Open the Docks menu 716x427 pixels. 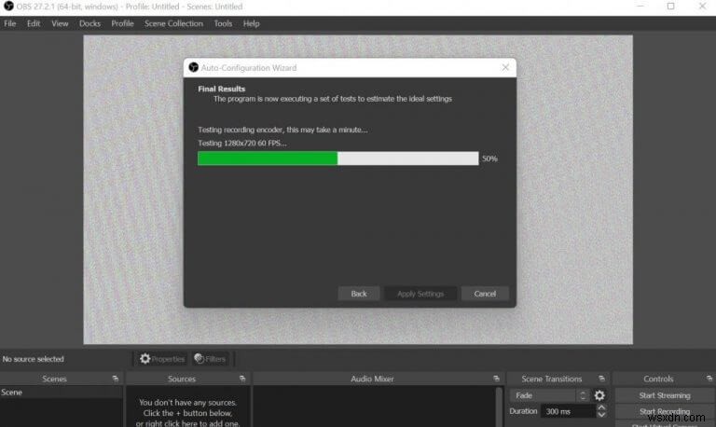coord(89,23)
